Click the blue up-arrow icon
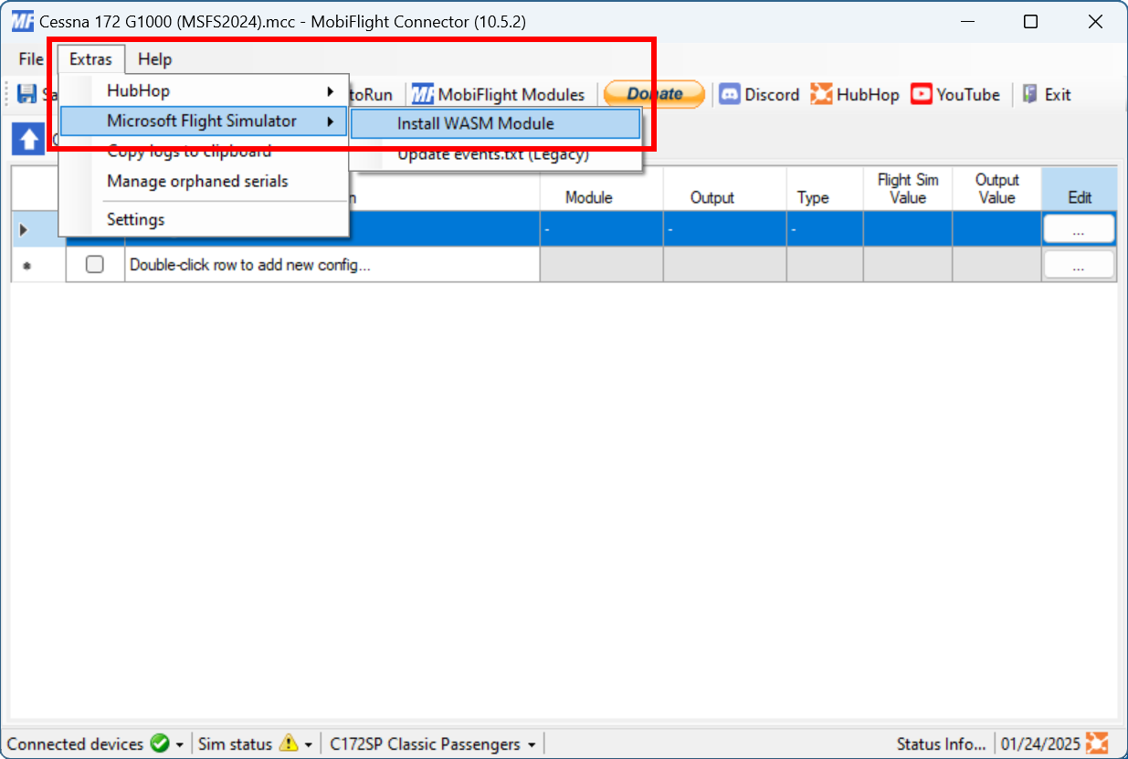The image size is (1128, 759). 28,140
